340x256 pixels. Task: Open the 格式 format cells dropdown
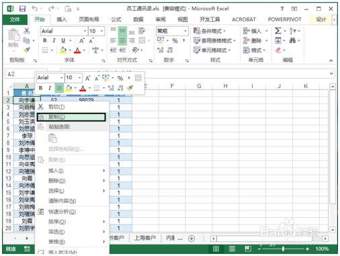point(255,50)
